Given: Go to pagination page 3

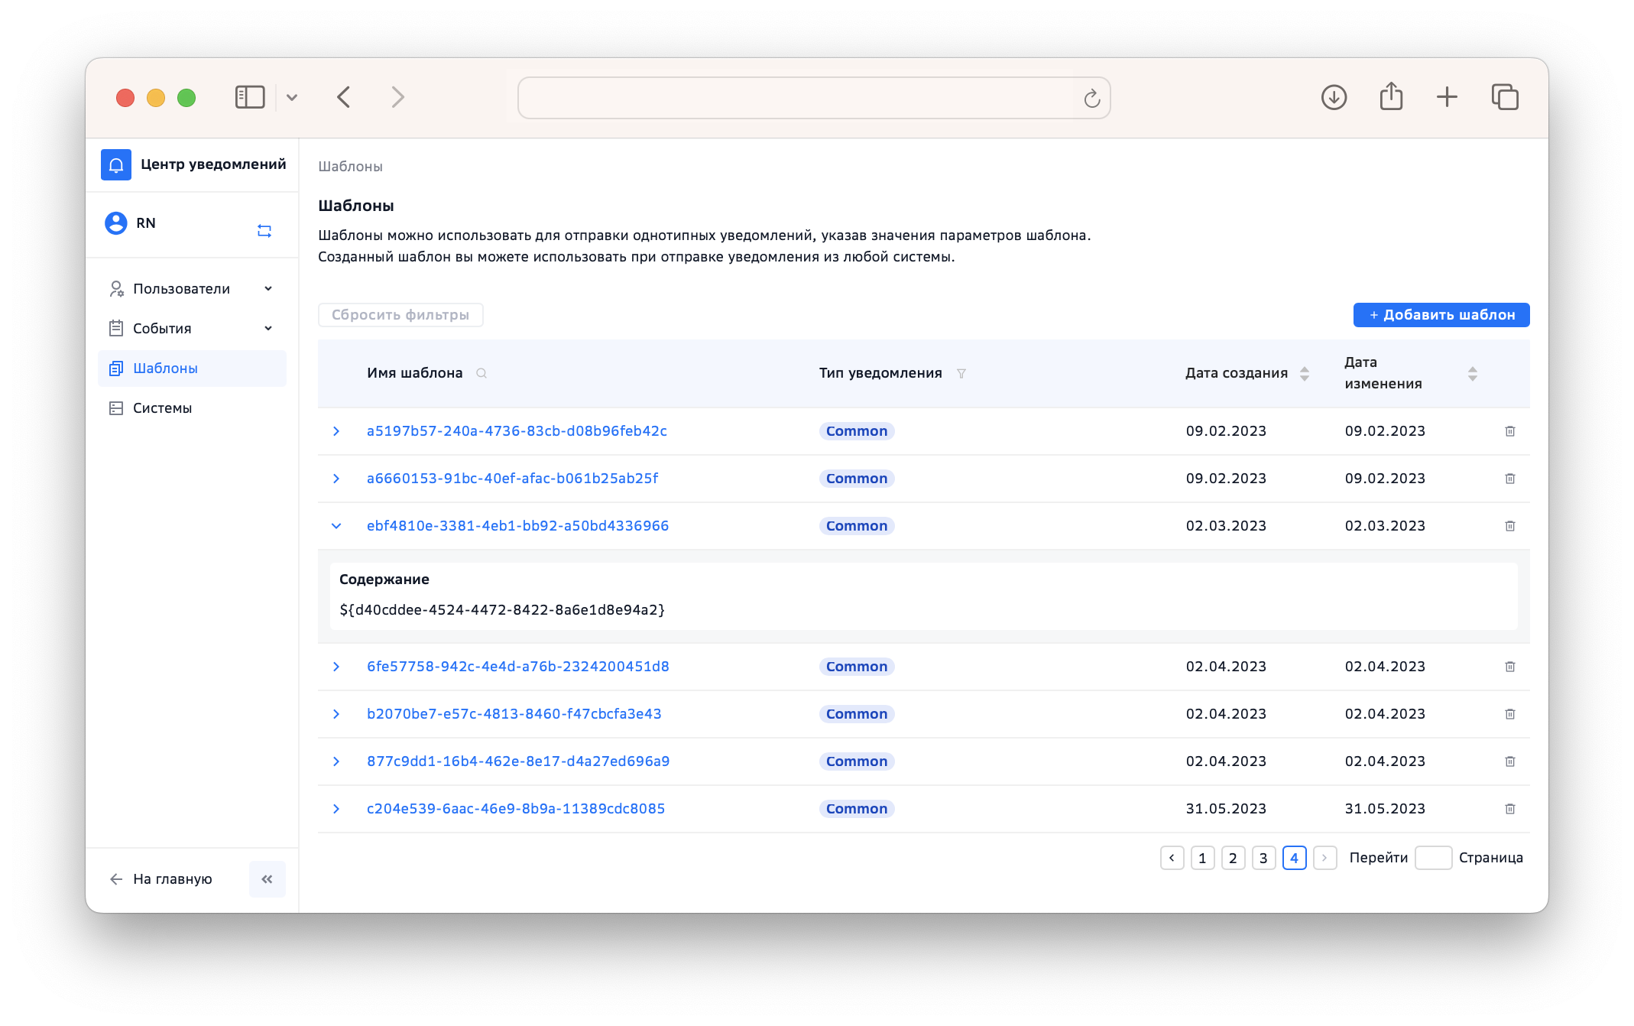Looking at the screenshot, I should pos(1263,858).
